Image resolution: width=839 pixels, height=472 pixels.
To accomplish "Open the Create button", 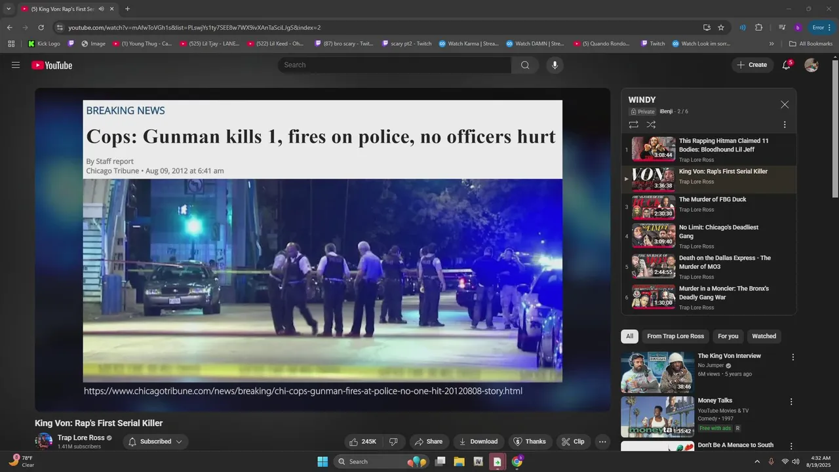I will [752, 65].
